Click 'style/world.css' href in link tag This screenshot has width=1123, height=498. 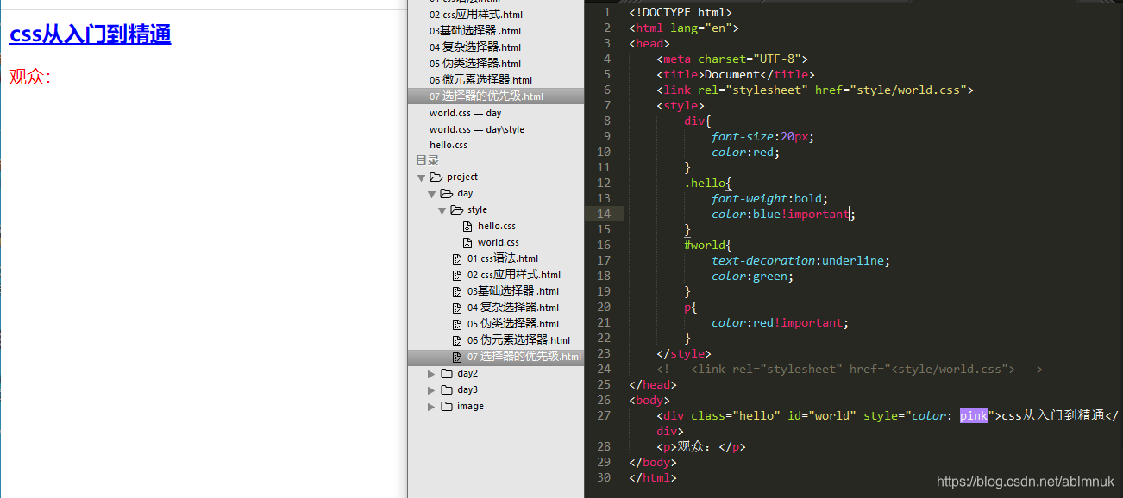pos(908,90)
